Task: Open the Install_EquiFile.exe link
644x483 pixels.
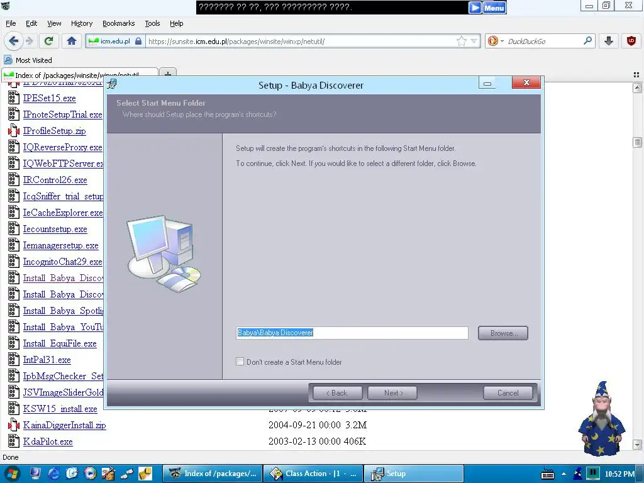Action: pos(60,343)
